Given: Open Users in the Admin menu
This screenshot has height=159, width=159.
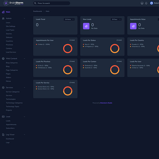Looking at the screenshot, I should 8,23.
